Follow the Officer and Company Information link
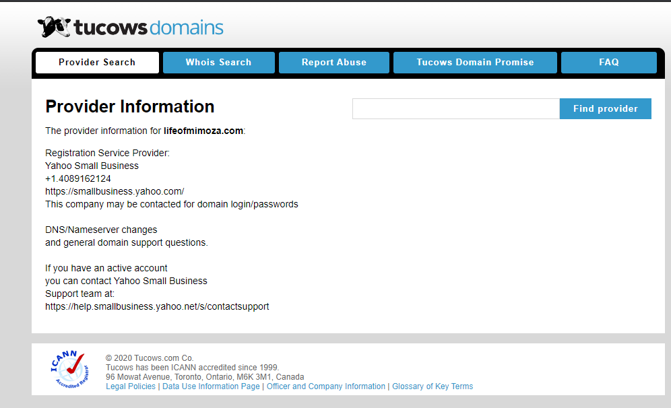This screenshot has width=671, height=408. click(326, 386)
